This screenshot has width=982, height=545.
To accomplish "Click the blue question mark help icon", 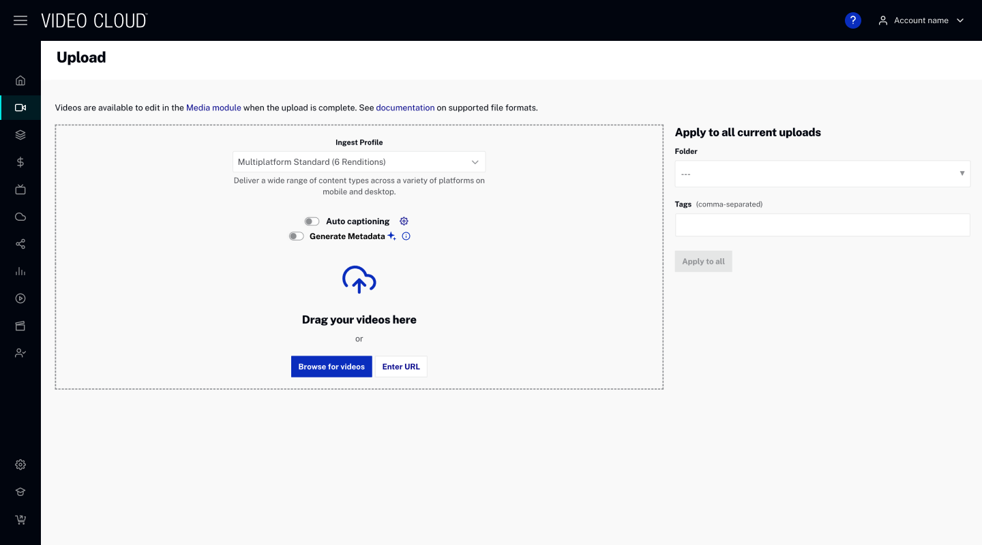I will pos(852,20).
